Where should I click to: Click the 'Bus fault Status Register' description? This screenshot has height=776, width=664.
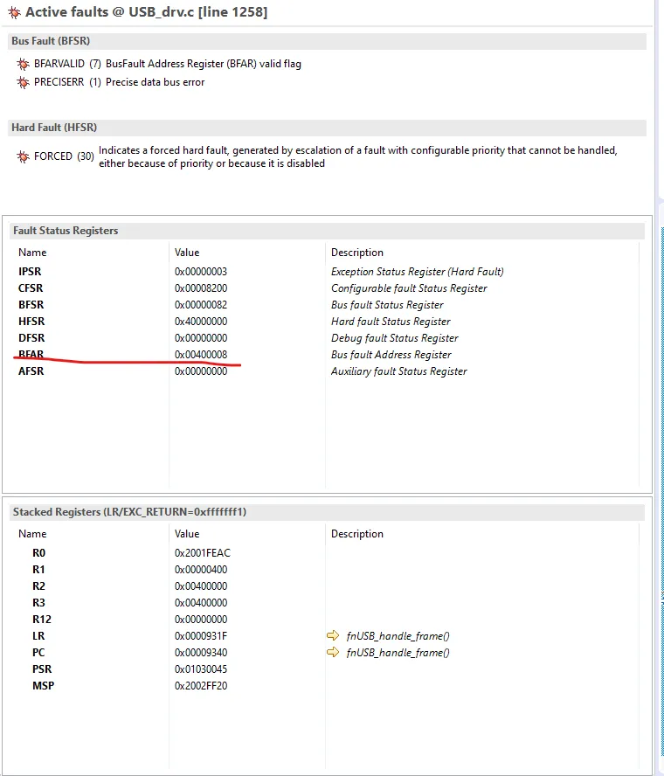pyautogui.click(x=387, y=305)
